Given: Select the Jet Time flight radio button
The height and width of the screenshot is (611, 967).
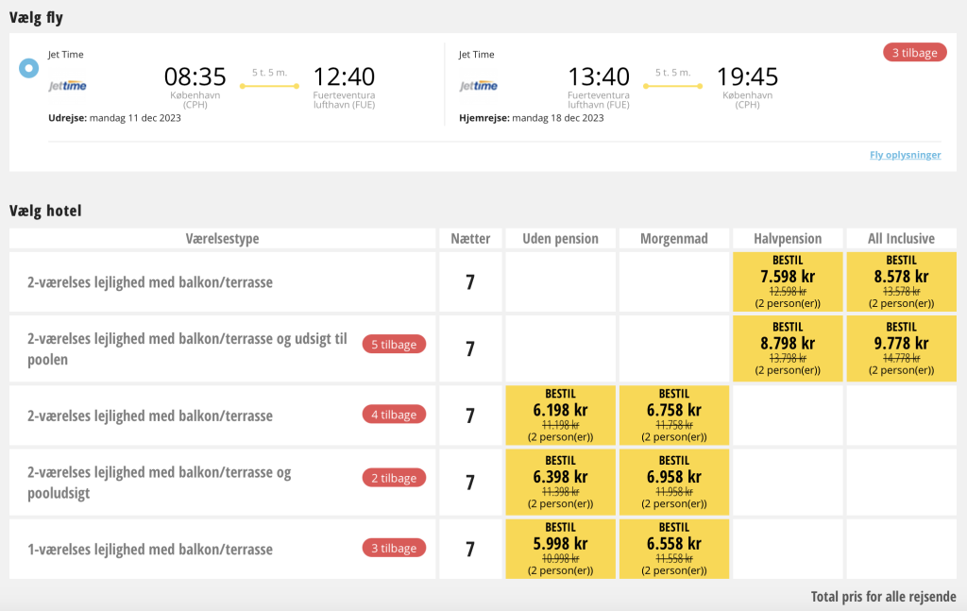Looking at the screenshot, I should (x=29, y=68).
